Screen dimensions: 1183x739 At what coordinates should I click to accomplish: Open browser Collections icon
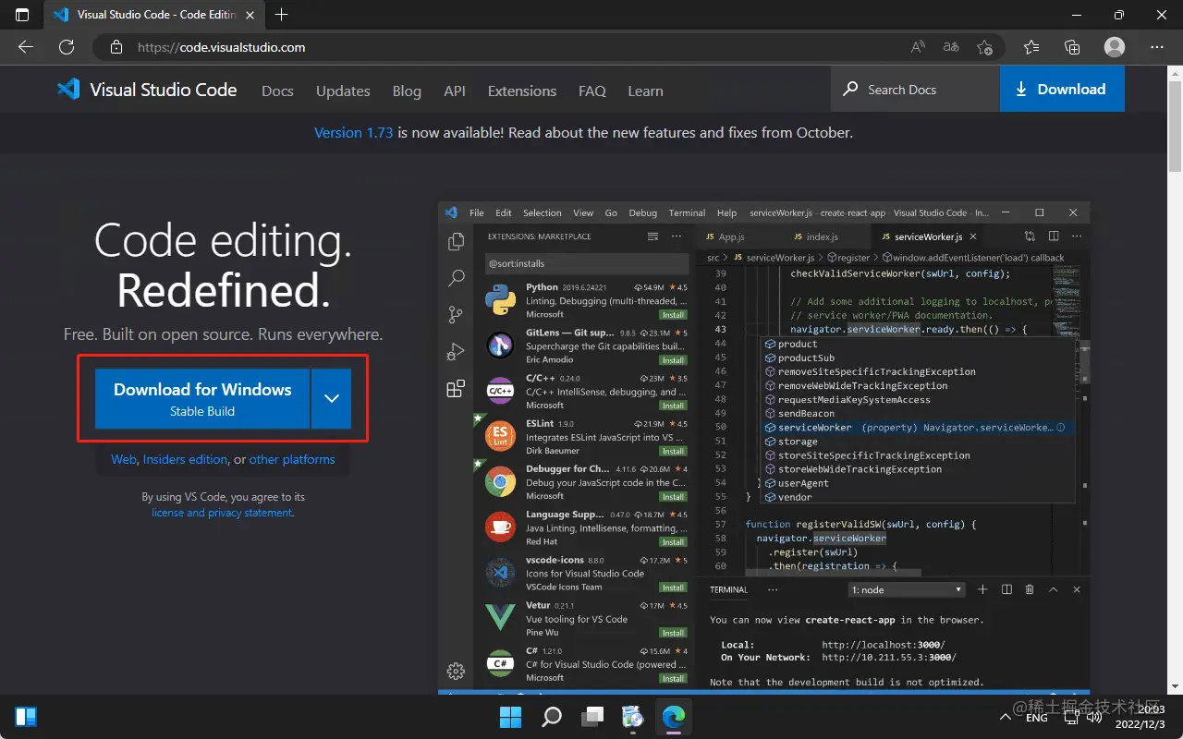tap(1072, 47)
